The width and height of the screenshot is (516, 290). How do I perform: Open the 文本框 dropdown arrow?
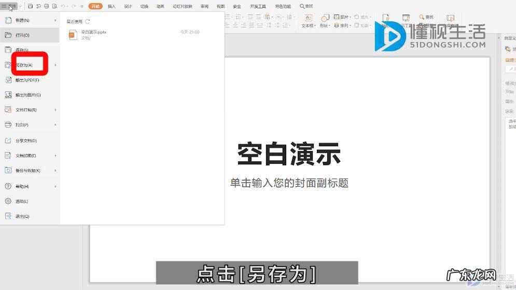click(x=315, y=25)
